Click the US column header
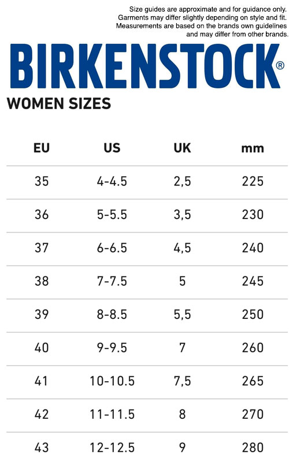This screenshot has height=465, width=289. point(112,148)
